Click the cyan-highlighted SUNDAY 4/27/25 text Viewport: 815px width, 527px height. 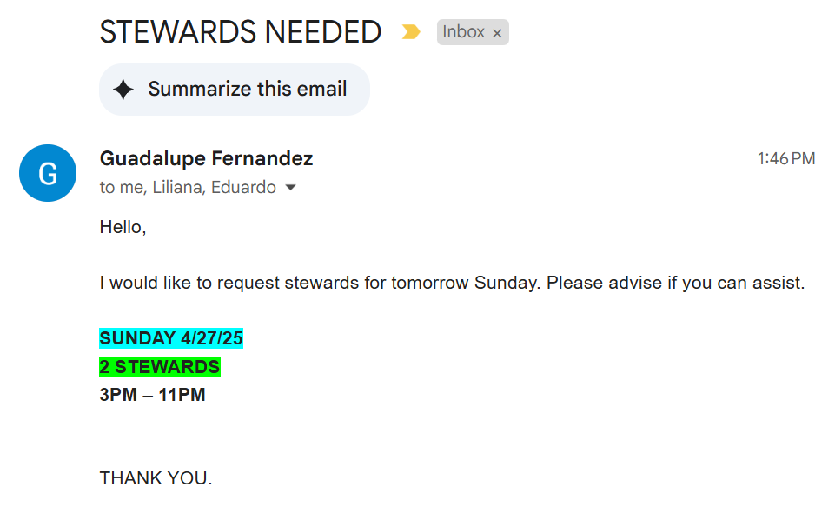pos(171,338)
